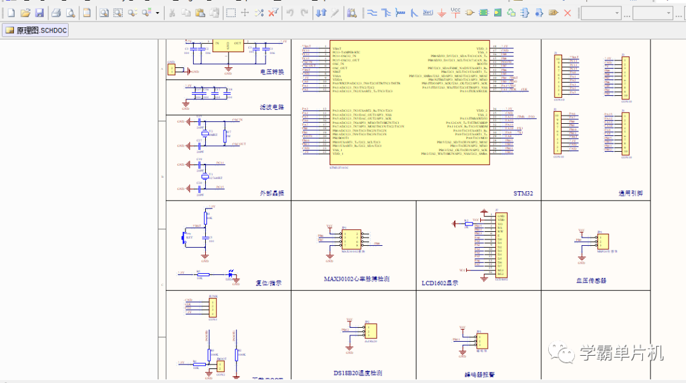686x383 pixels.
Task: Click the 蜂鸣器报警 section label
Action: (480, 375)
